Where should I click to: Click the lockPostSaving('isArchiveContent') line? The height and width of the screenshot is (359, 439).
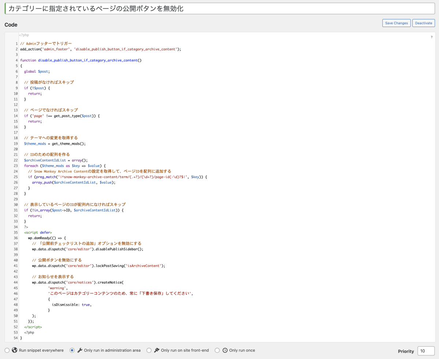click(x=99, y=266)
